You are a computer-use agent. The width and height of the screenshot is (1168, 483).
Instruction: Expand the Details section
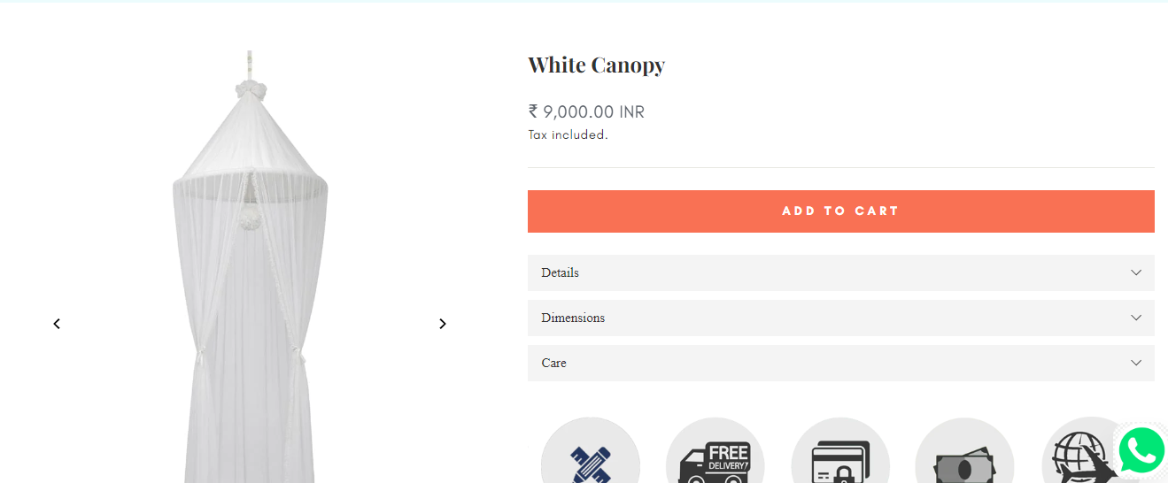coord(561,272)
